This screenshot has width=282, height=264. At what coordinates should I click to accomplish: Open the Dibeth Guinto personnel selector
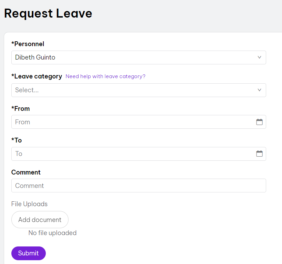138,57
